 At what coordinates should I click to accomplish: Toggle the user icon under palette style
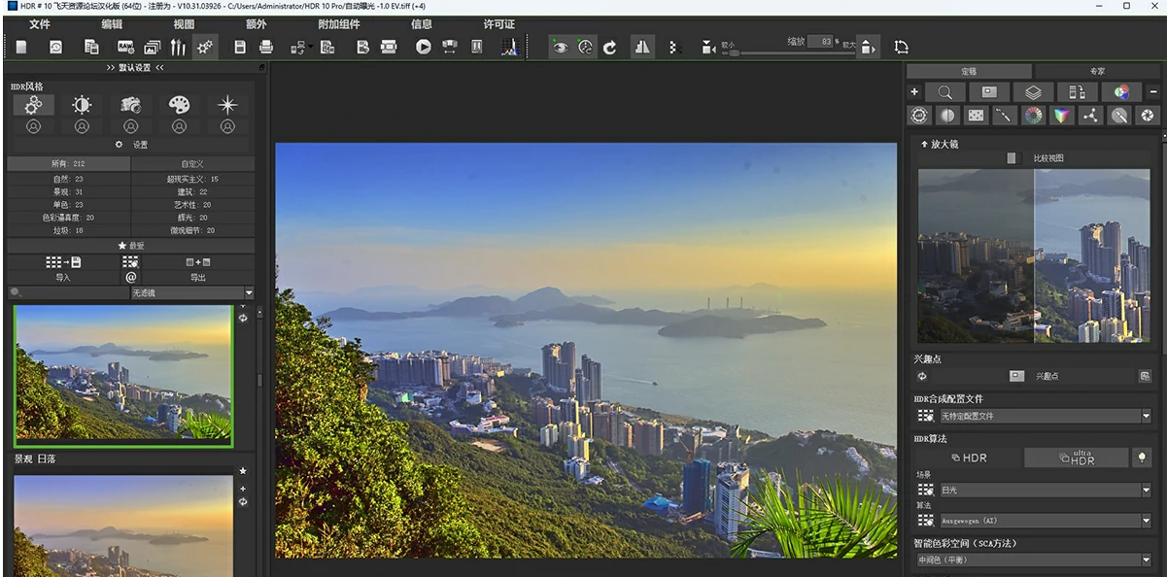[179, 126]
